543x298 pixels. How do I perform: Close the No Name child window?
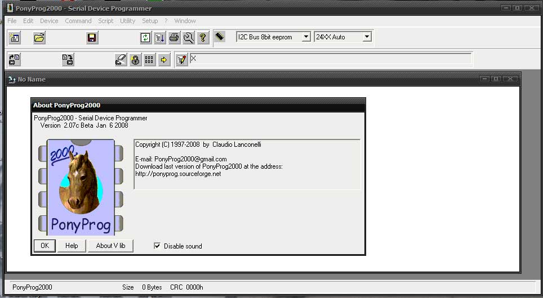(510, 79)
